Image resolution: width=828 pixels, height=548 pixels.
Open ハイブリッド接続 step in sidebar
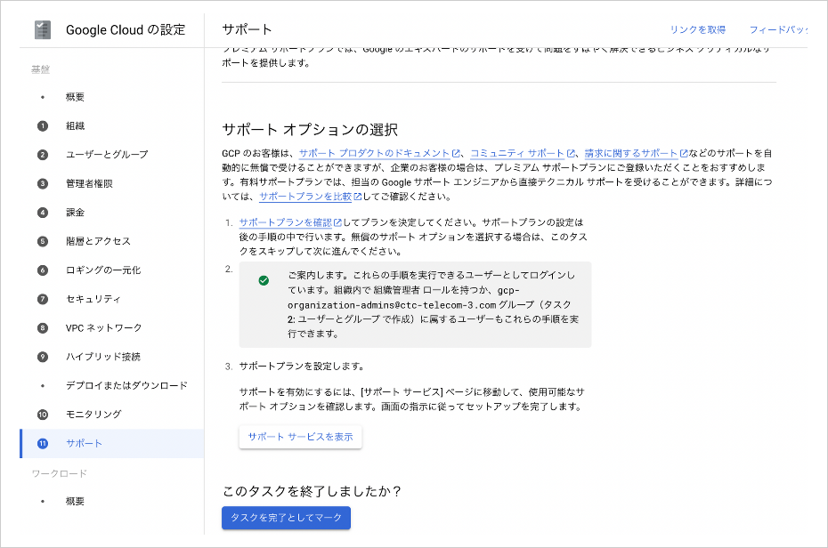pyautogui.click(x=103, y=357)
